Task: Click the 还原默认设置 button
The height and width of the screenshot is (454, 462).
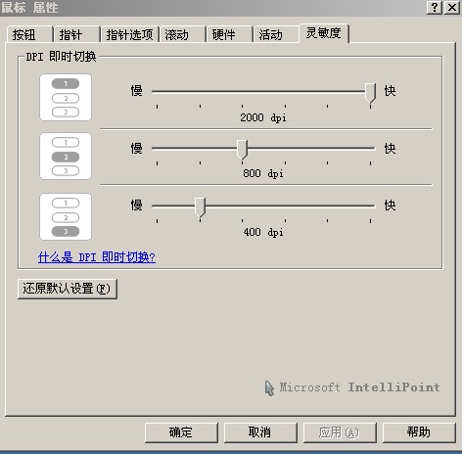Action: coord(68,289)
